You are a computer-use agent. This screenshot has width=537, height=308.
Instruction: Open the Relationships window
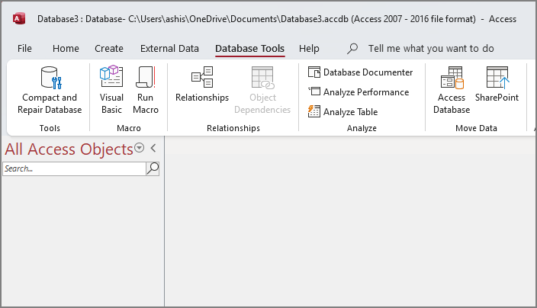(x=202, y=79)
